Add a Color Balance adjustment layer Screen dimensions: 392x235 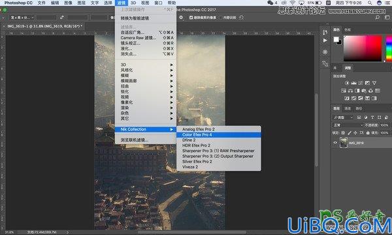[350, 91]
